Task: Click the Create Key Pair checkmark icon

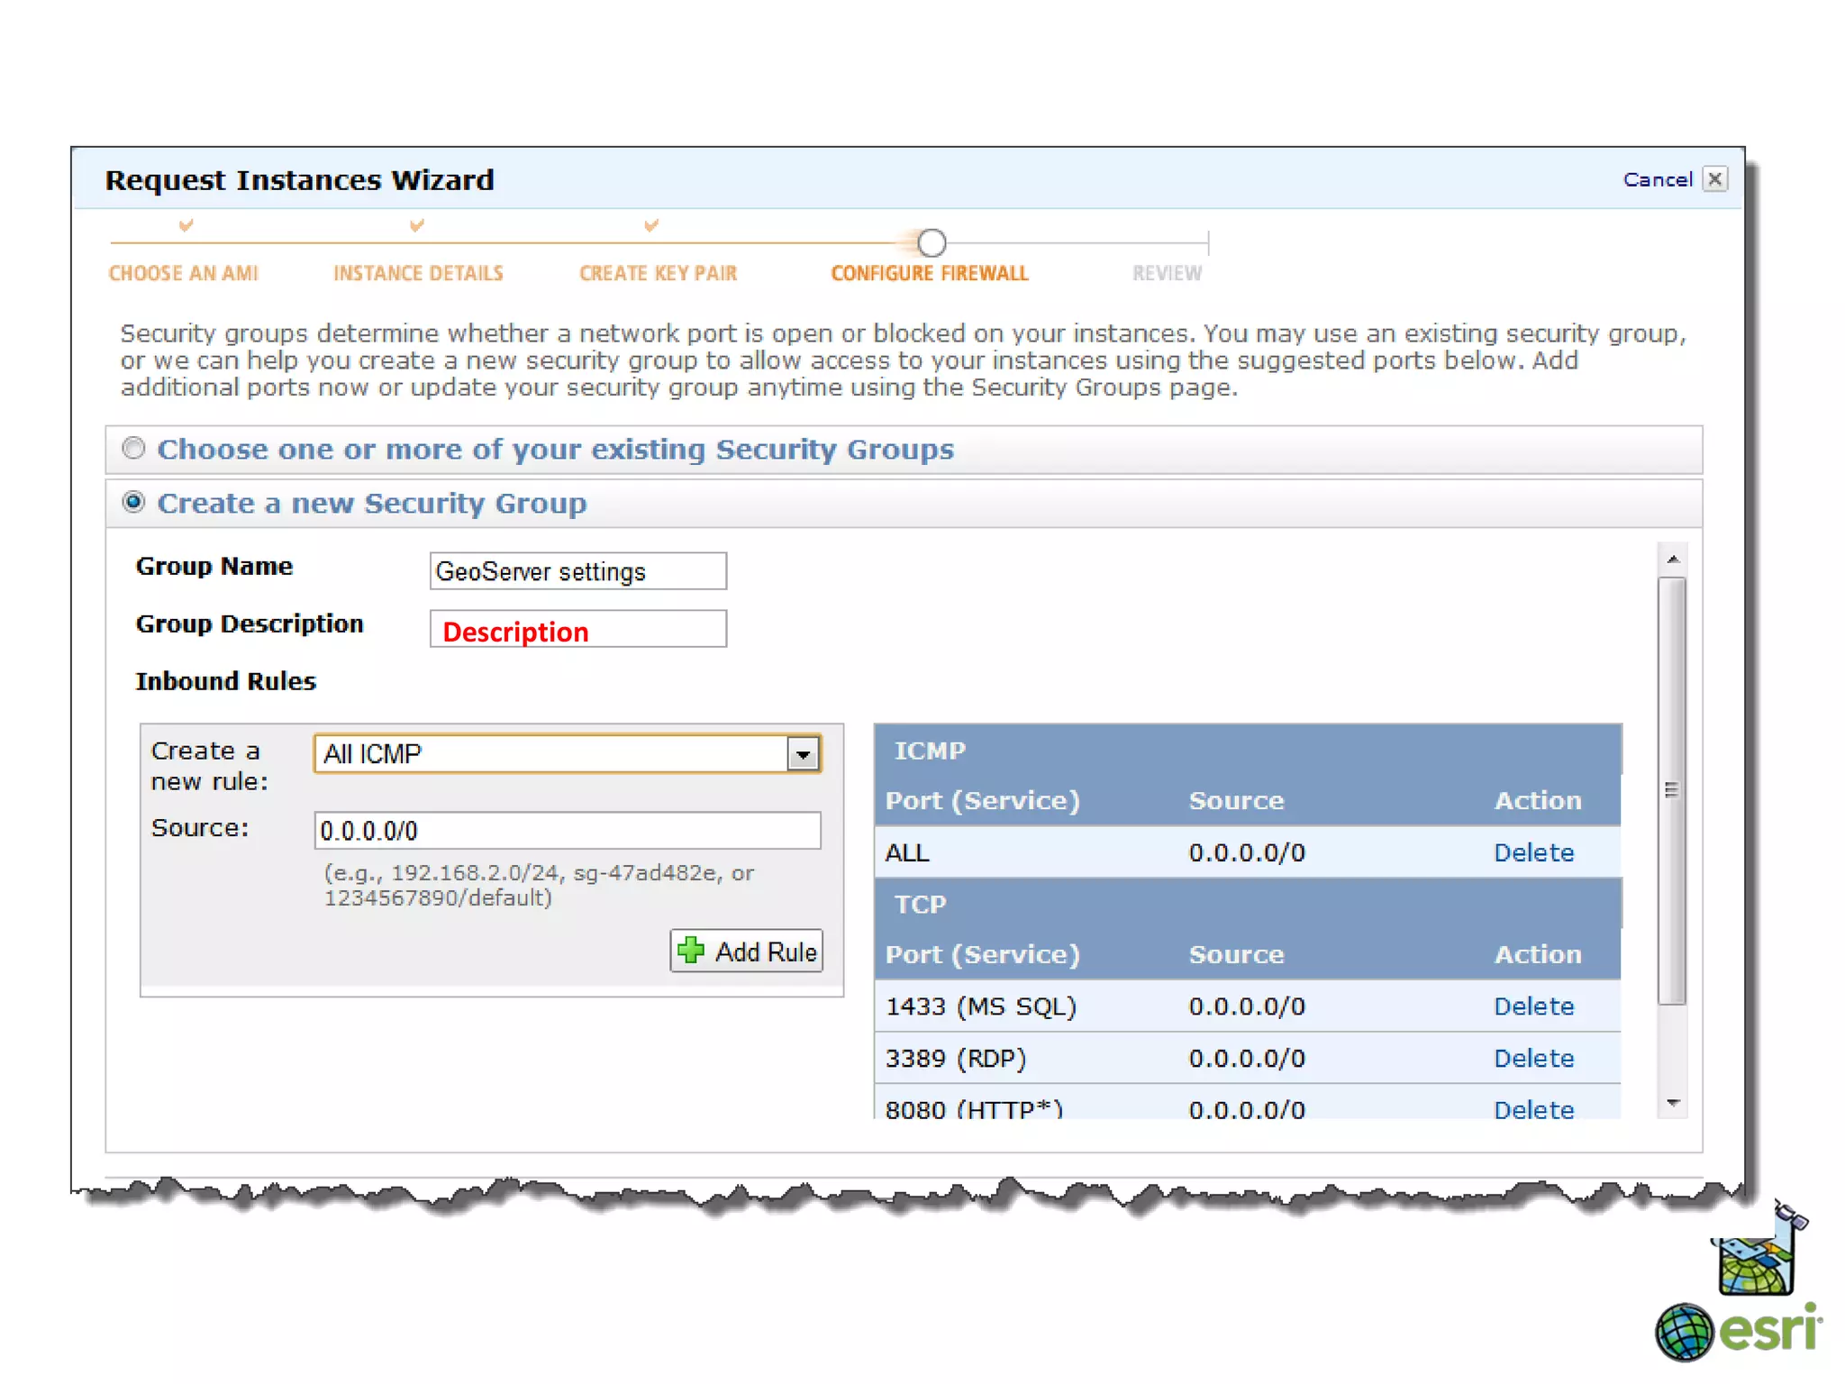Action: [x=650, y=224]
